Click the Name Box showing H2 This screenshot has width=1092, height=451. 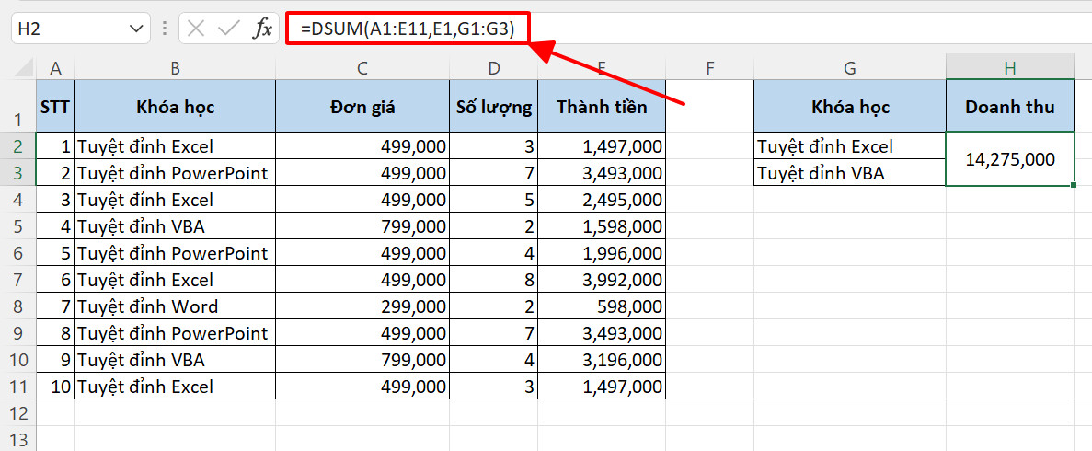[x=81, y=29]
